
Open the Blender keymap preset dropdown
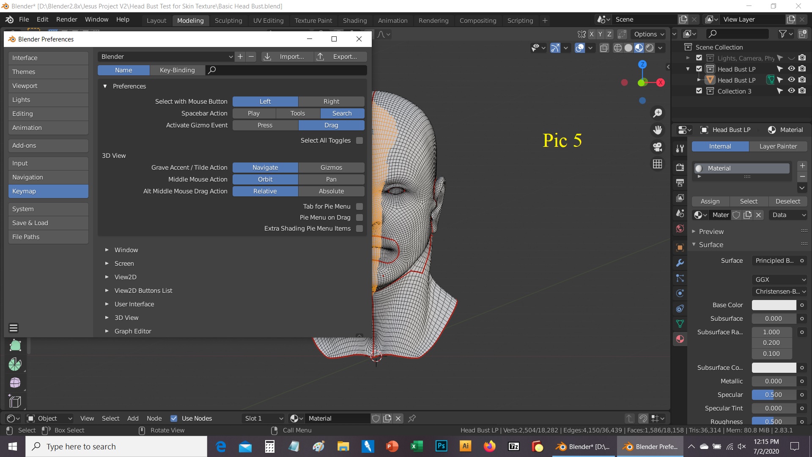(x=166, y=57)
